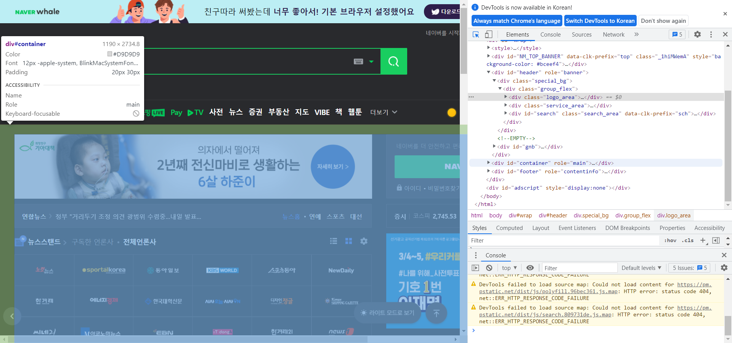
Task: Click the 5 Issues button in console
Action: [690, 268]
